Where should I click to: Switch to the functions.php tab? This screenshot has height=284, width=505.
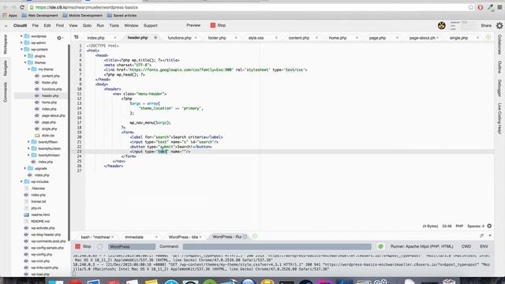click(x=179, y=38)
